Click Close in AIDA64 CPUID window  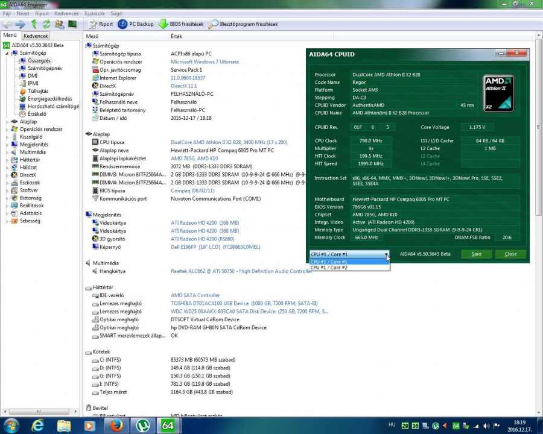[510, 254]
